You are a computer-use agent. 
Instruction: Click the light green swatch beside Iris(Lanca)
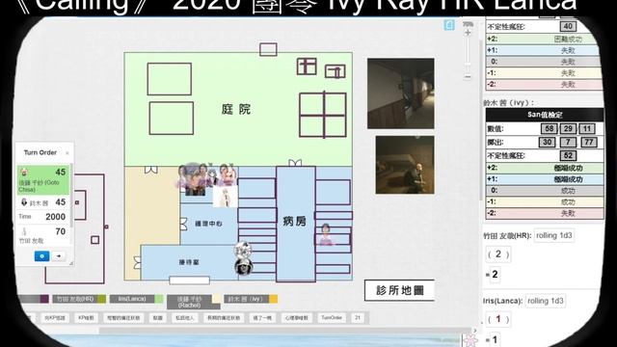[159, 299]
